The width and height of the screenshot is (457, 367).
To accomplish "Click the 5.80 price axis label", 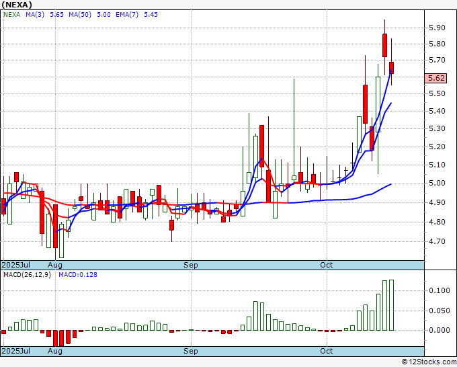I will (x=438, y=44).
